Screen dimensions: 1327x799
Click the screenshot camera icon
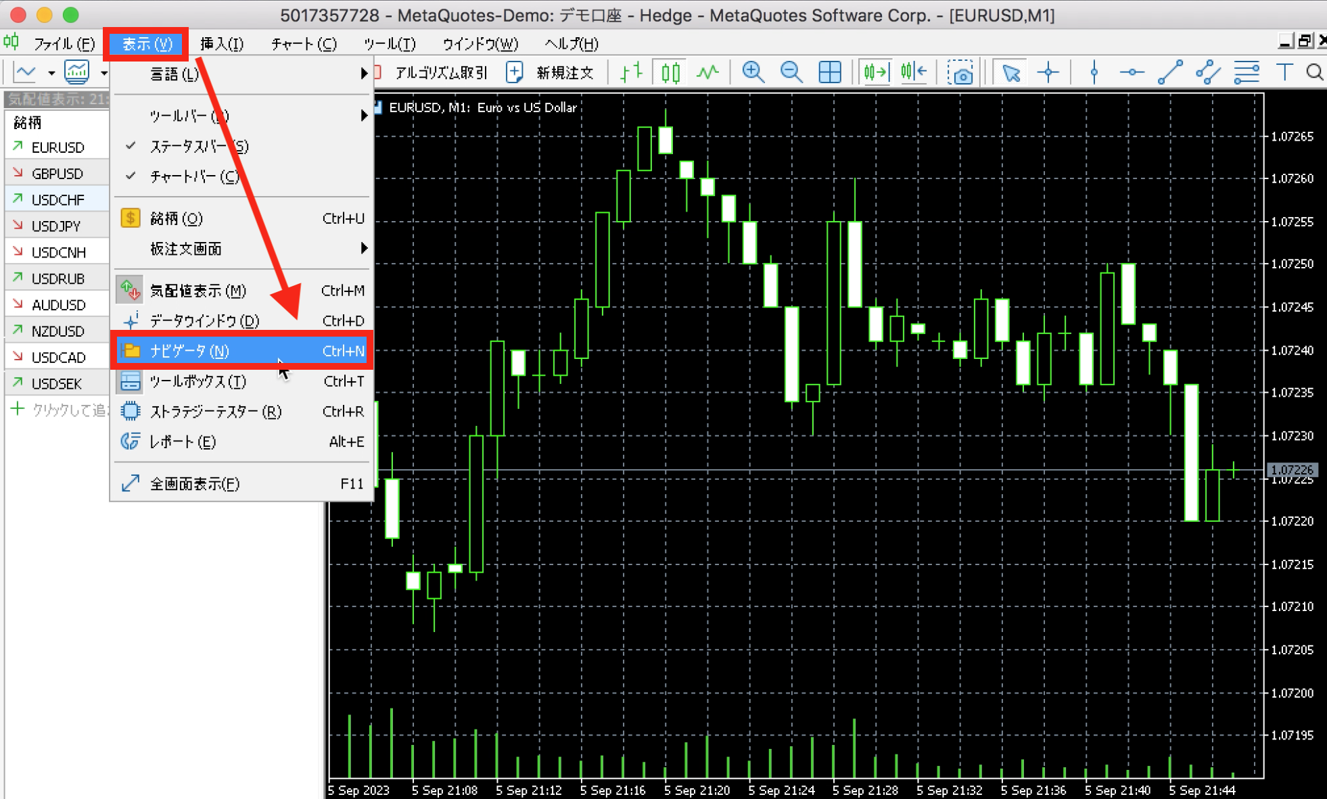point(960,72)
